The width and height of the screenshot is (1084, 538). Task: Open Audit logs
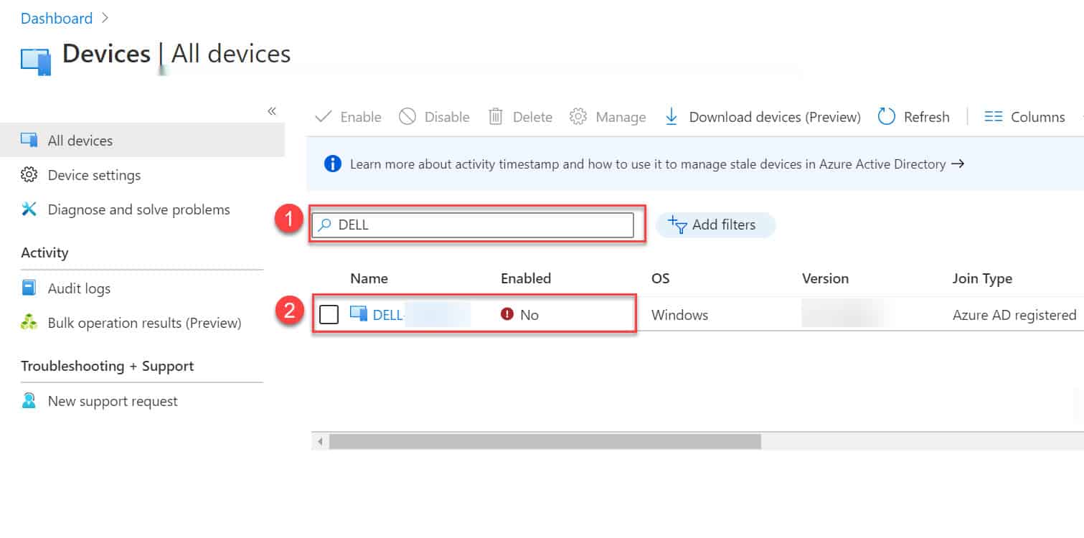pos(79,288)
